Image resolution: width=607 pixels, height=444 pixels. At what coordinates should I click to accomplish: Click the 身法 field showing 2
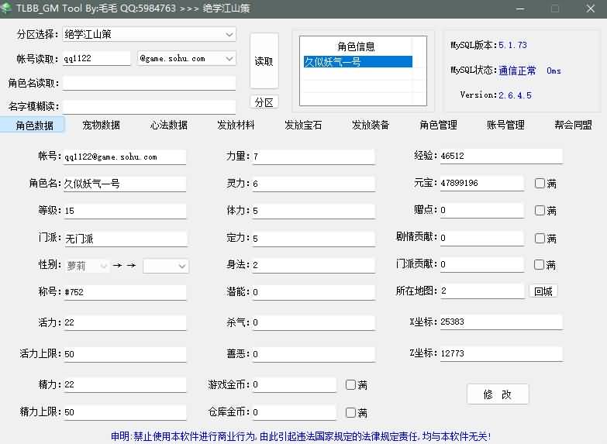pos(313,265)
